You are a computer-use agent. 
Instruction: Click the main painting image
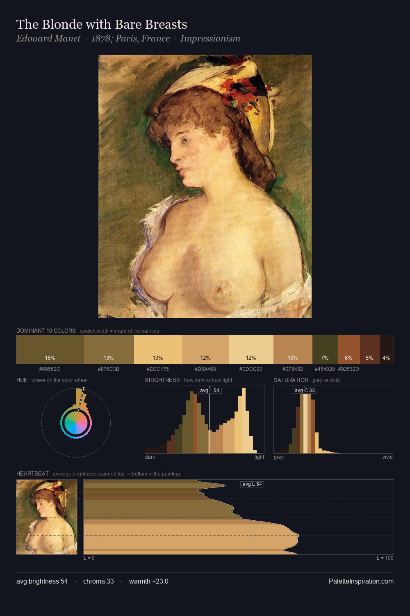205,186
